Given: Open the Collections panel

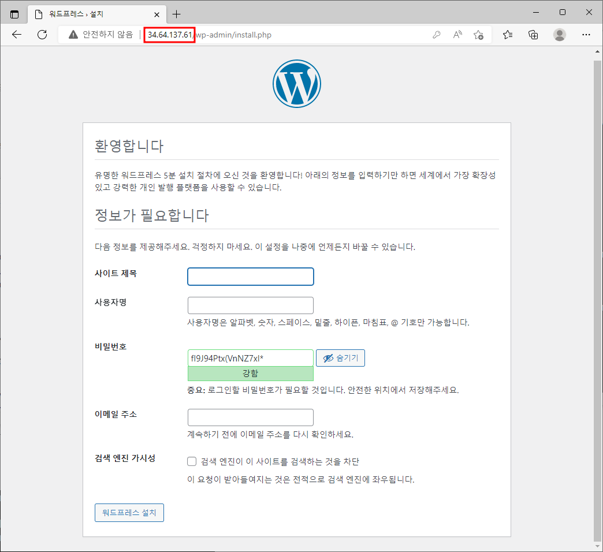Looking at the screenshot, I should tap(533, 35).
